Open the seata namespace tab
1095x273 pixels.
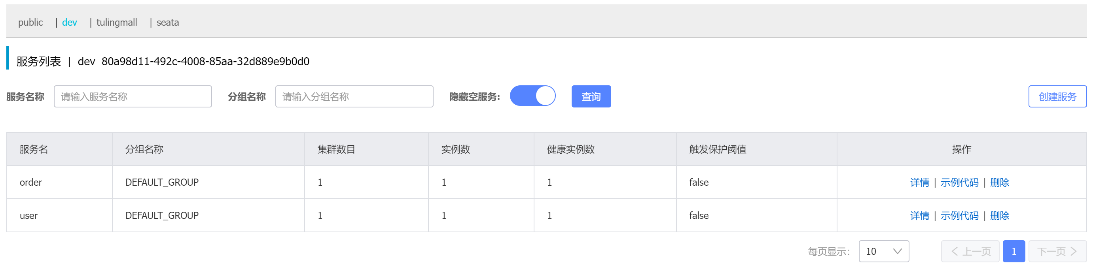pyautogui.click(x=167, y=23)
